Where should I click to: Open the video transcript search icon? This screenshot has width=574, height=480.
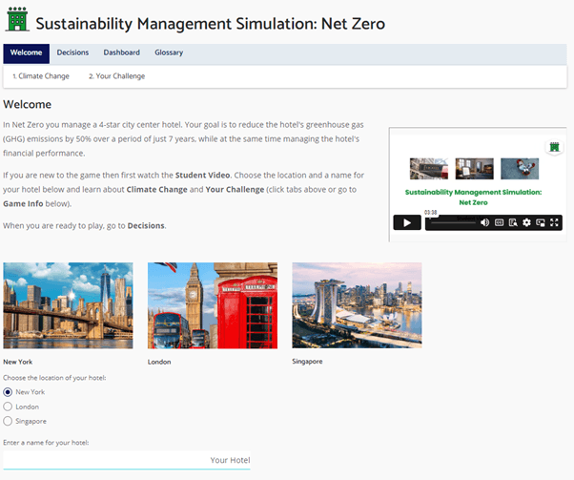click(x=512, y=222)
